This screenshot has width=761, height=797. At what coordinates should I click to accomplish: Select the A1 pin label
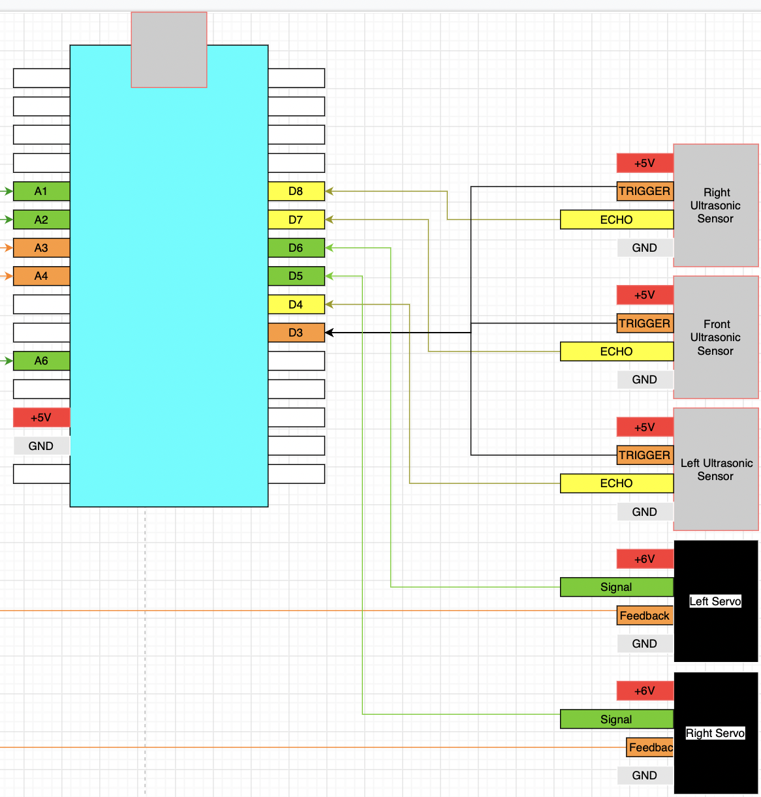click(41, 191)
